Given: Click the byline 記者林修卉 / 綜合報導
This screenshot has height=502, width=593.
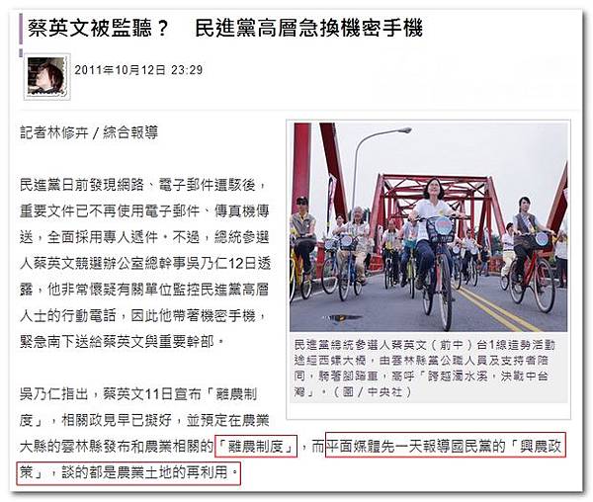Looking at the screenshot, I should (89, 132).
